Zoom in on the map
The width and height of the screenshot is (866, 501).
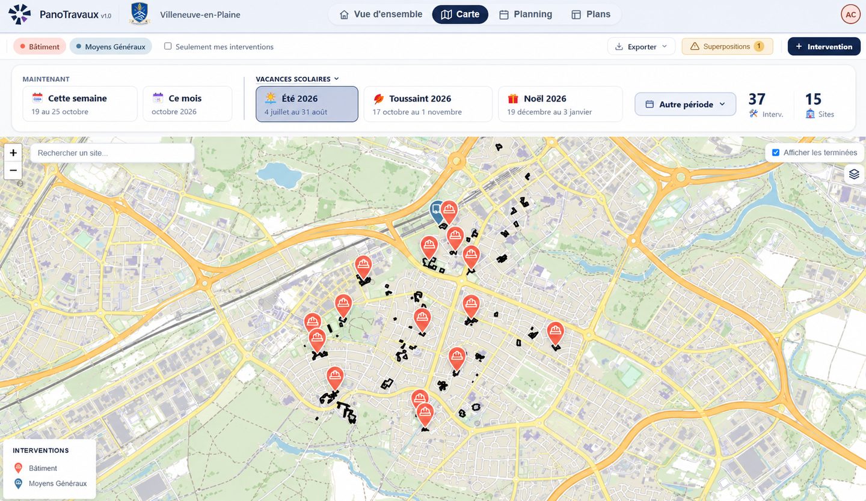(x=13, y=153)
